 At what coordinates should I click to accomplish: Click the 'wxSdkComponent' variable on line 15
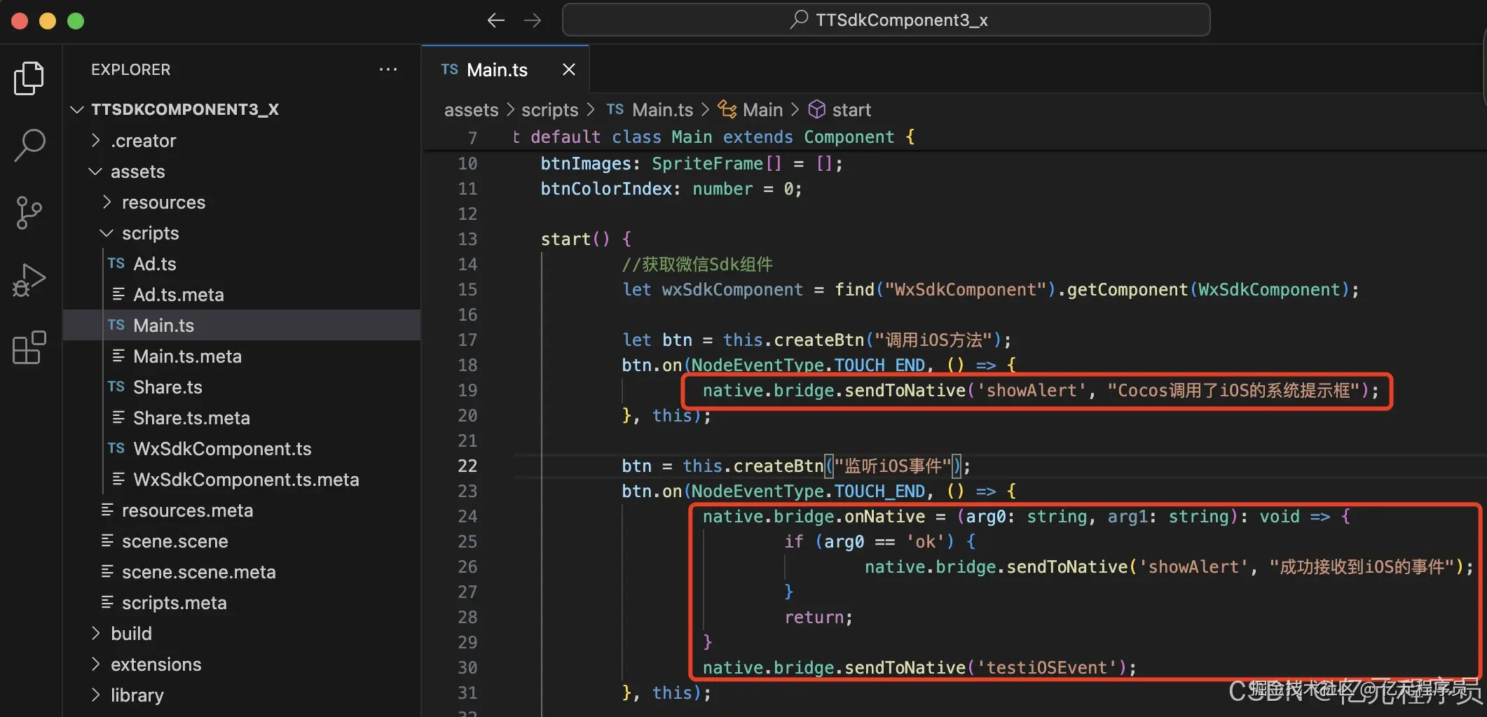pyautogui.click(x=732, y=289)
